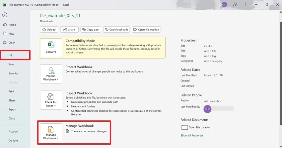Restore down the Excel window
Image resolution: width=282 pixels, height=148 pixels.
coord(267,5)
